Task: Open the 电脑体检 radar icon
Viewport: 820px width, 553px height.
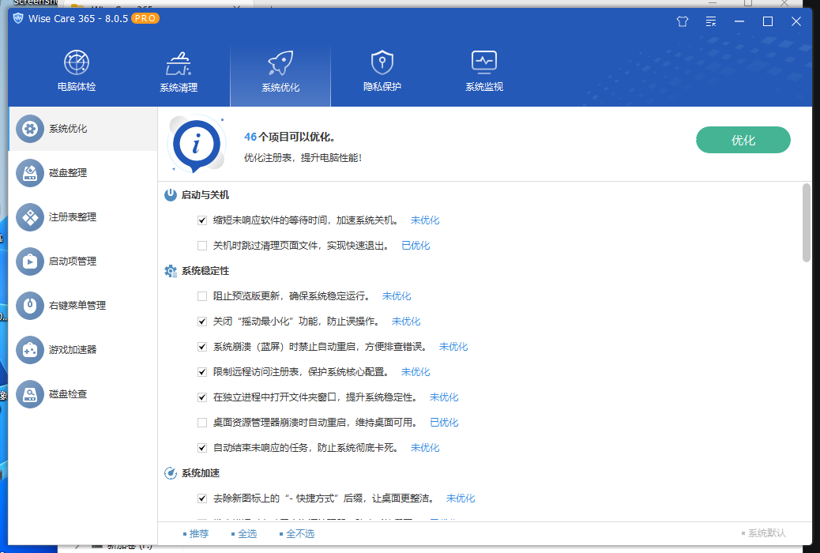Action: [x=77, y=62]
